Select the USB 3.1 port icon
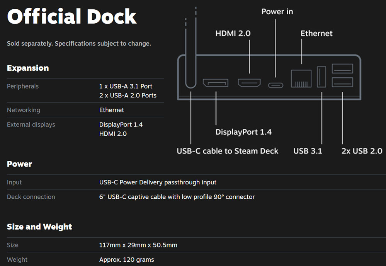 point(321,77)
